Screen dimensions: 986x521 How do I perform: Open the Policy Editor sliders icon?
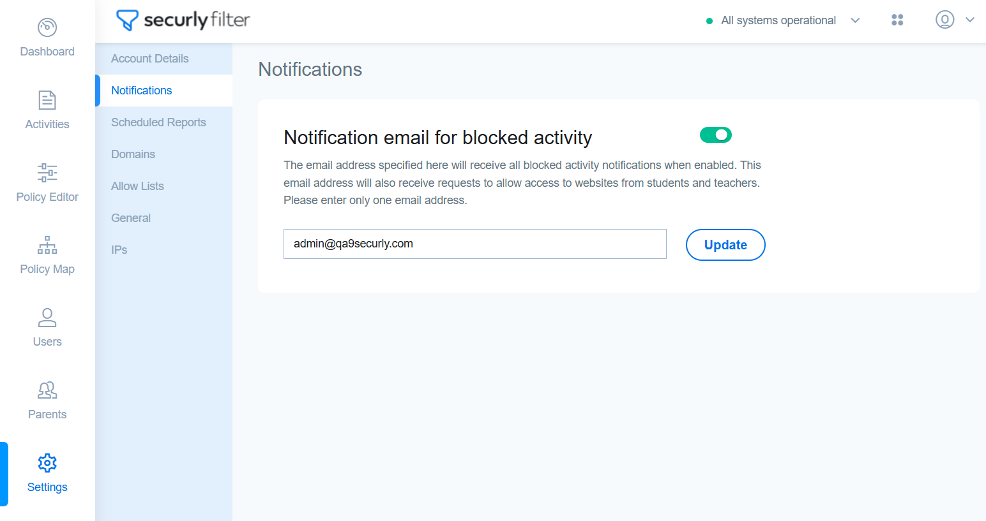47,173
